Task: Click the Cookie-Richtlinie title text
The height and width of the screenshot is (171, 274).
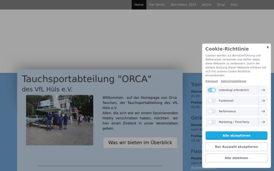Action: (227, 49)
